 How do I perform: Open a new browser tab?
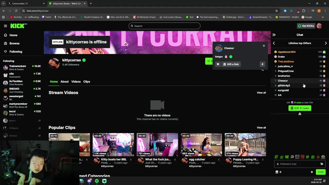click(91, 4)
